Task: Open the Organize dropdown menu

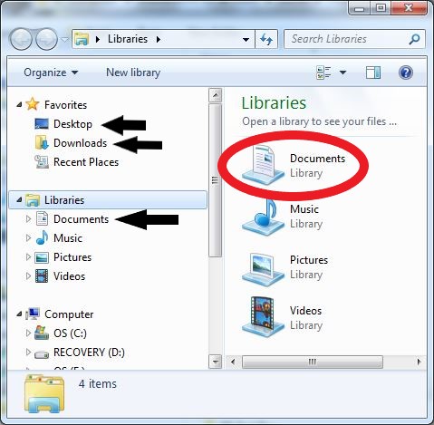Action: (51, 72)
